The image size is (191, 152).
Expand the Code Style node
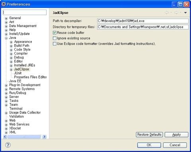click(x=11, y=50)
